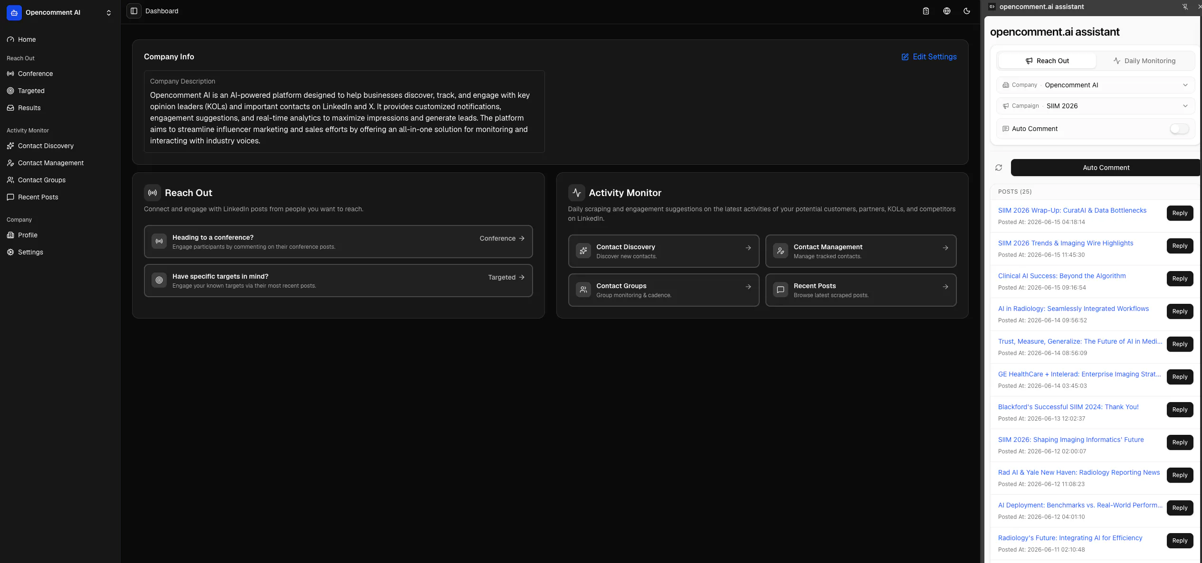Open the Campaign SIIM 2026 dropdown
Screen dimensions: 1202x563
tap(1095, 106)
